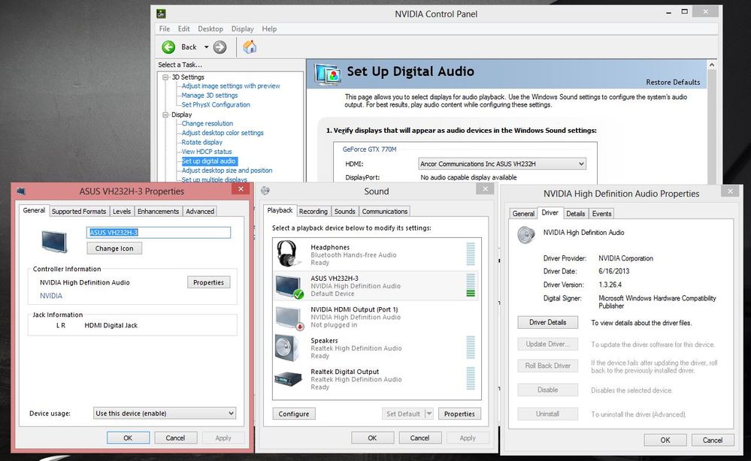Screen dimensions: 751x461
Task: Select Set up digital audio task
Action: point(209,161)
